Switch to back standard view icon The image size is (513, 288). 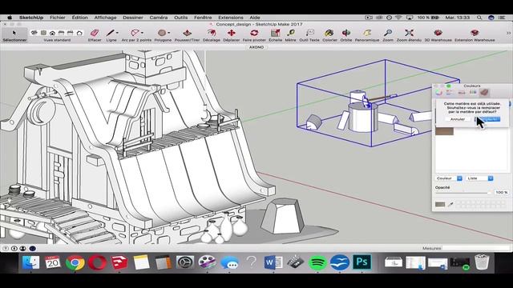click(70, 33)
